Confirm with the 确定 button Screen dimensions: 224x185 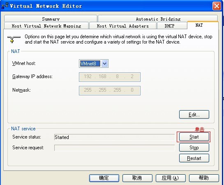[104, 178]
